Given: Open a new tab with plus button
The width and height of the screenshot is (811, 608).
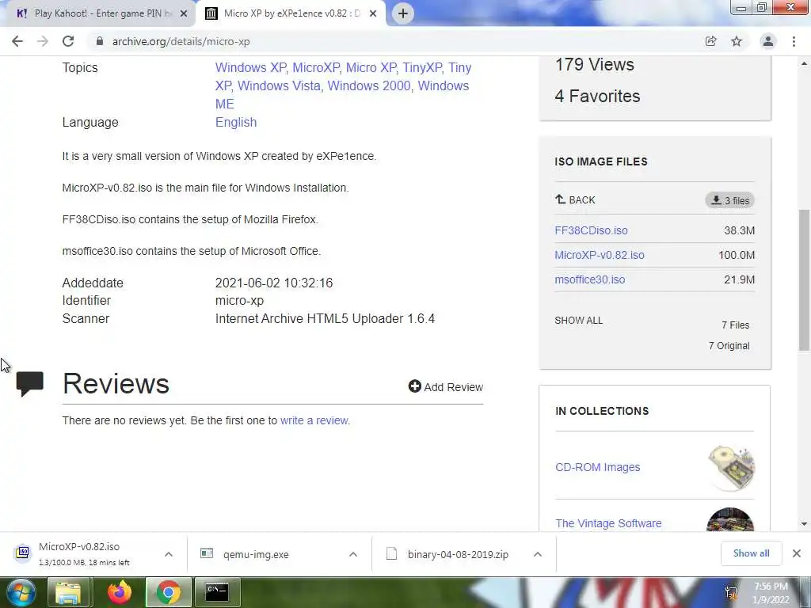Looking at the screenshot, I should pyautogui.click(x=403, y=13).
